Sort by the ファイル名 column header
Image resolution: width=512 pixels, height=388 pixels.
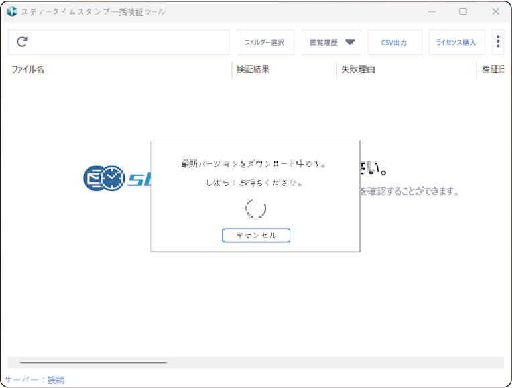pos(28,69)
